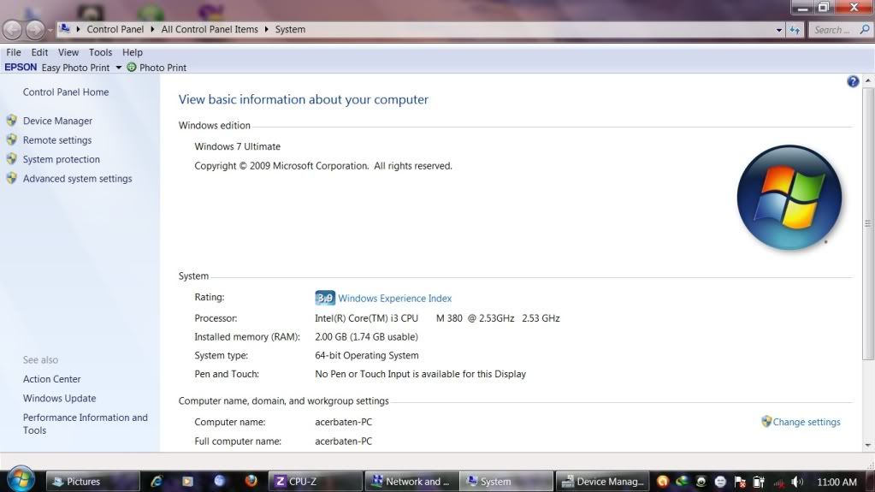The height and width of the screenshot is (492, 875).
Task: Open the Help menu
Action: click(x=133, y=52)
